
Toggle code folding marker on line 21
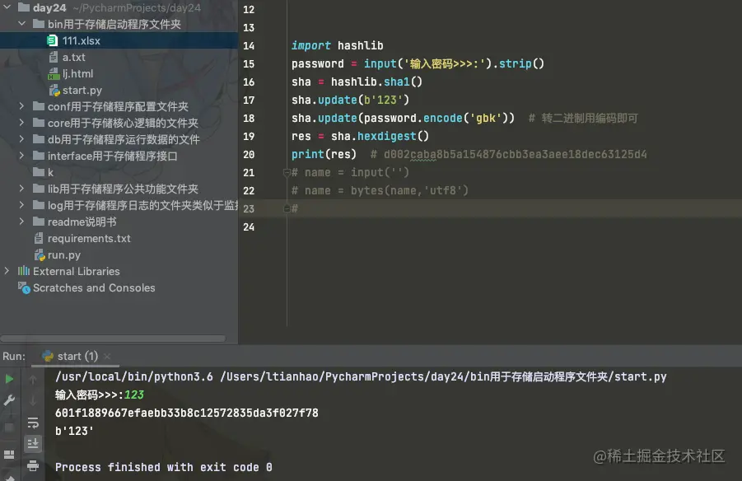coord(287,172)
